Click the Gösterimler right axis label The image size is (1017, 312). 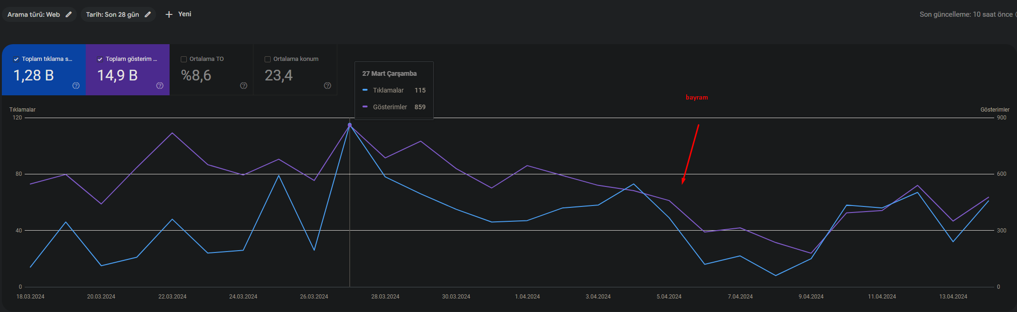pyautogui.click(x=995, y=110)
